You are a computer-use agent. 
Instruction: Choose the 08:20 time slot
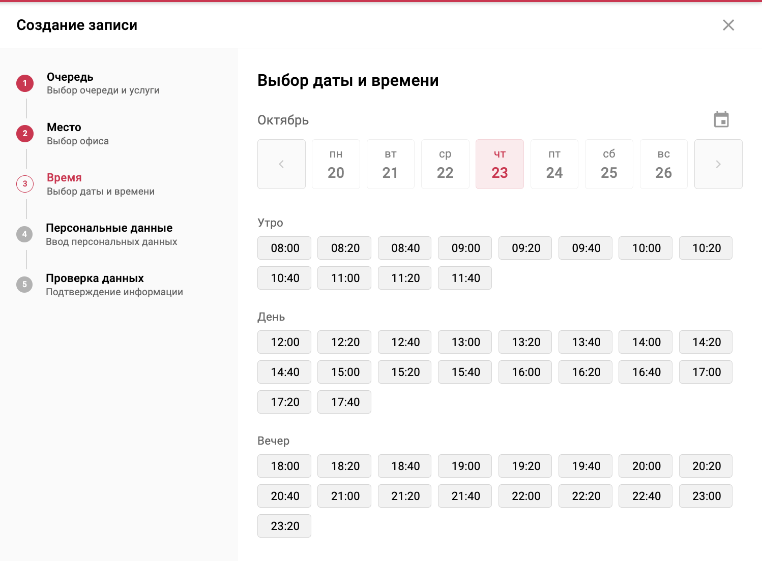click(x=344, y=248)
